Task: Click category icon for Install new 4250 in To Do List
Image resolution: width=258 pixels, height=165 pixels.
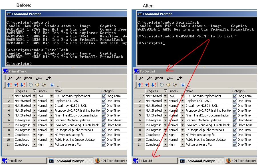Action: click(x=235, y=106)
